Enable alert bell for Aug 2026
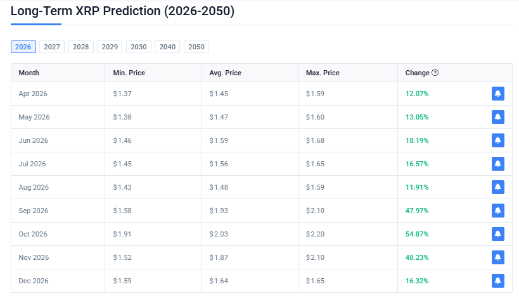Screen dimensions: 519x301 [x=497, y=187]
